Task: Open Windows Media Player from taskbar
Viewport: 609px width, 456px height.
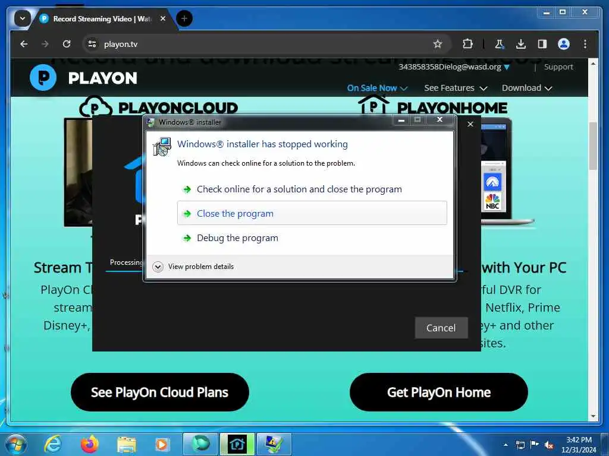Action: tap(161, 444)
